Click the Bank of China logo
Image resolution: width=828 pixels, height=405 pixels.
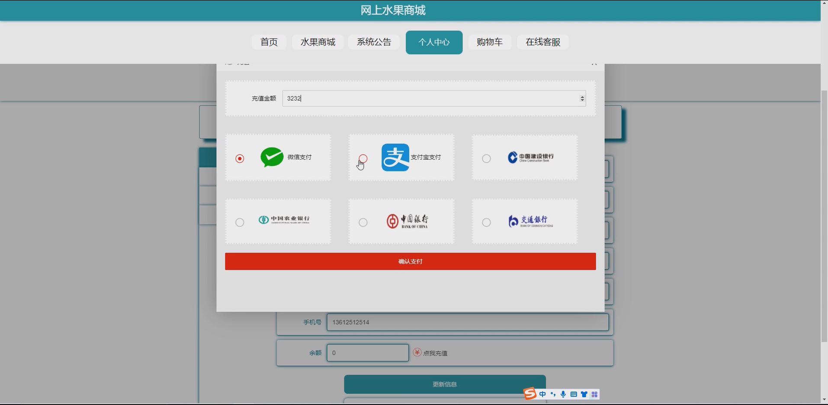pos(408,221)
